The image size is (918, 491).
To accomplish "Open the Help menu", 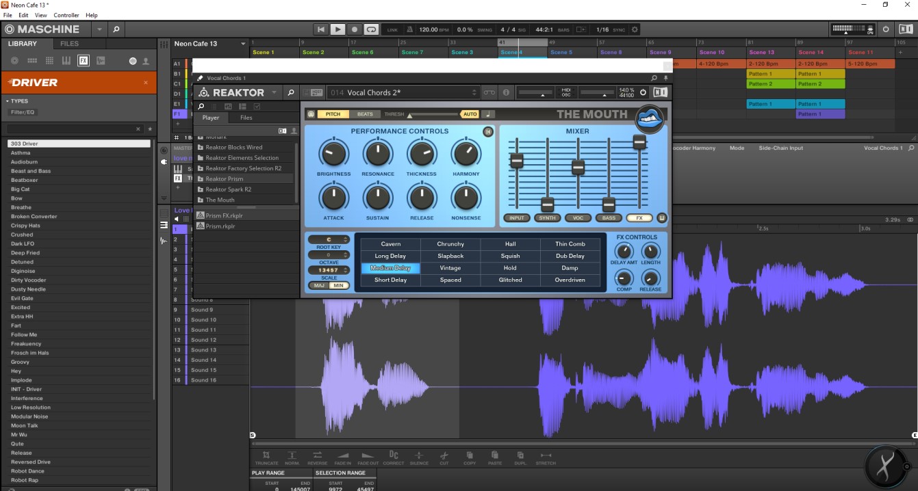I will point(92,15).
